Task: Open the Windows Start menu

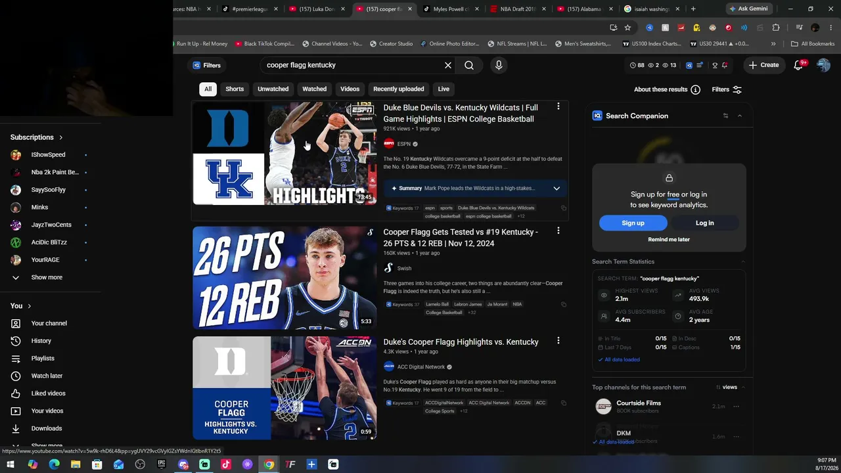Action: (11, 464)
